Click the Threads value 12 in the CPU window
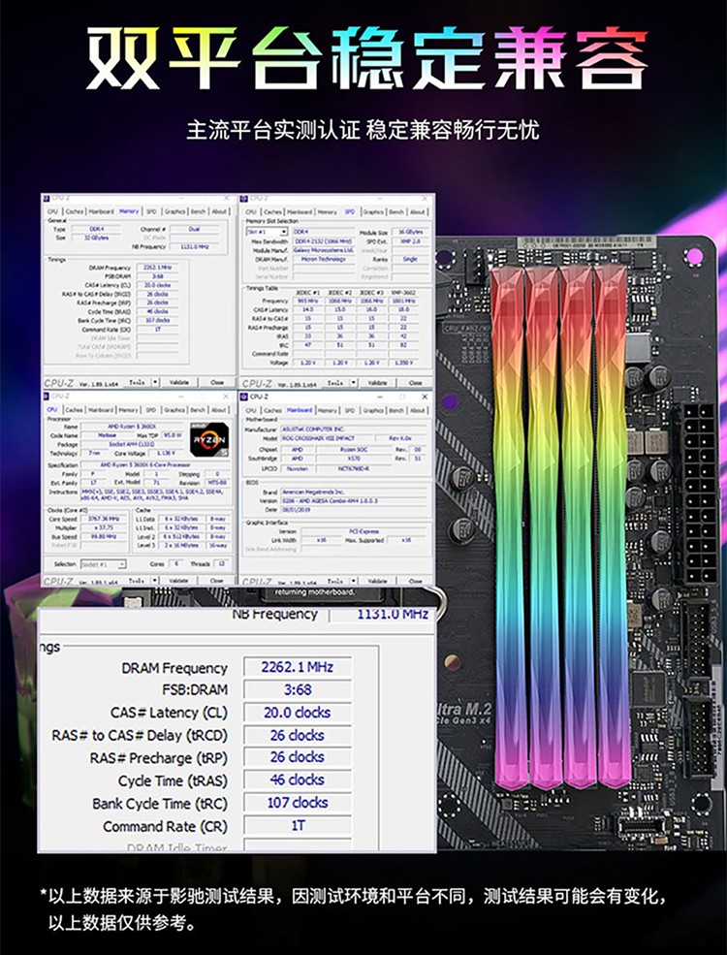This screenshot has width=727, height=955. tap(221, 564)
